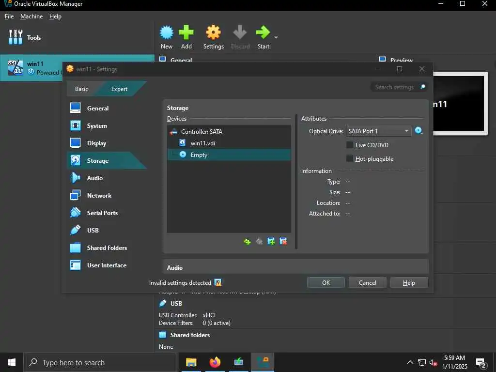Click the search magnifier icon in settings
Image resolution: width=496 pixels, height=372 pixels.
(422, 87)
